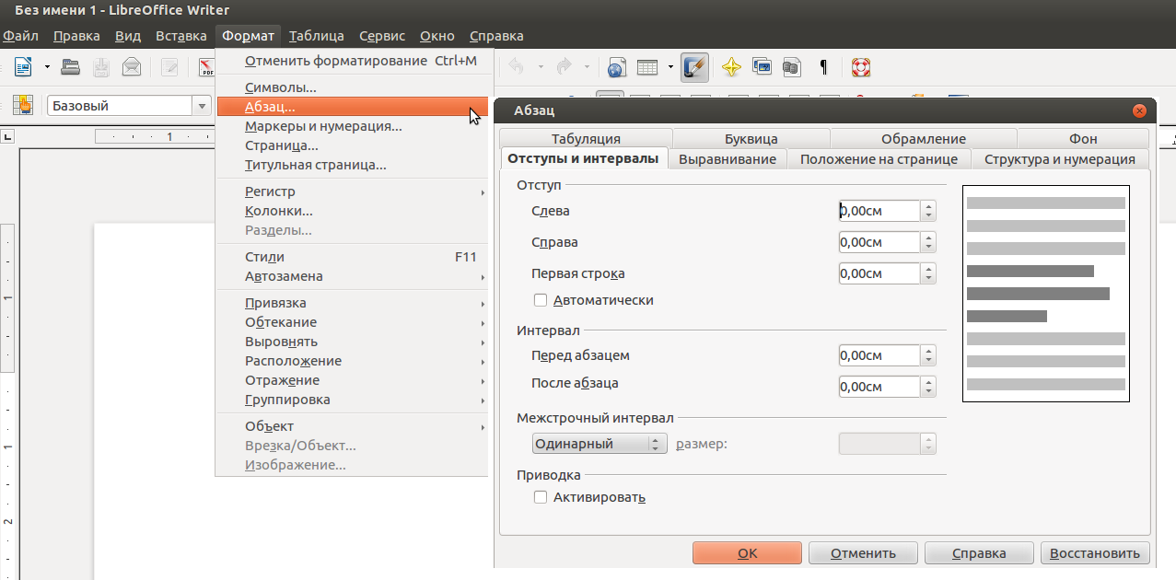The height and width of the screenshot is (580, 1176).
Task: Click the Перед абзацем spinner arrows
Action: pyautogui.click(x=928, y=355)
